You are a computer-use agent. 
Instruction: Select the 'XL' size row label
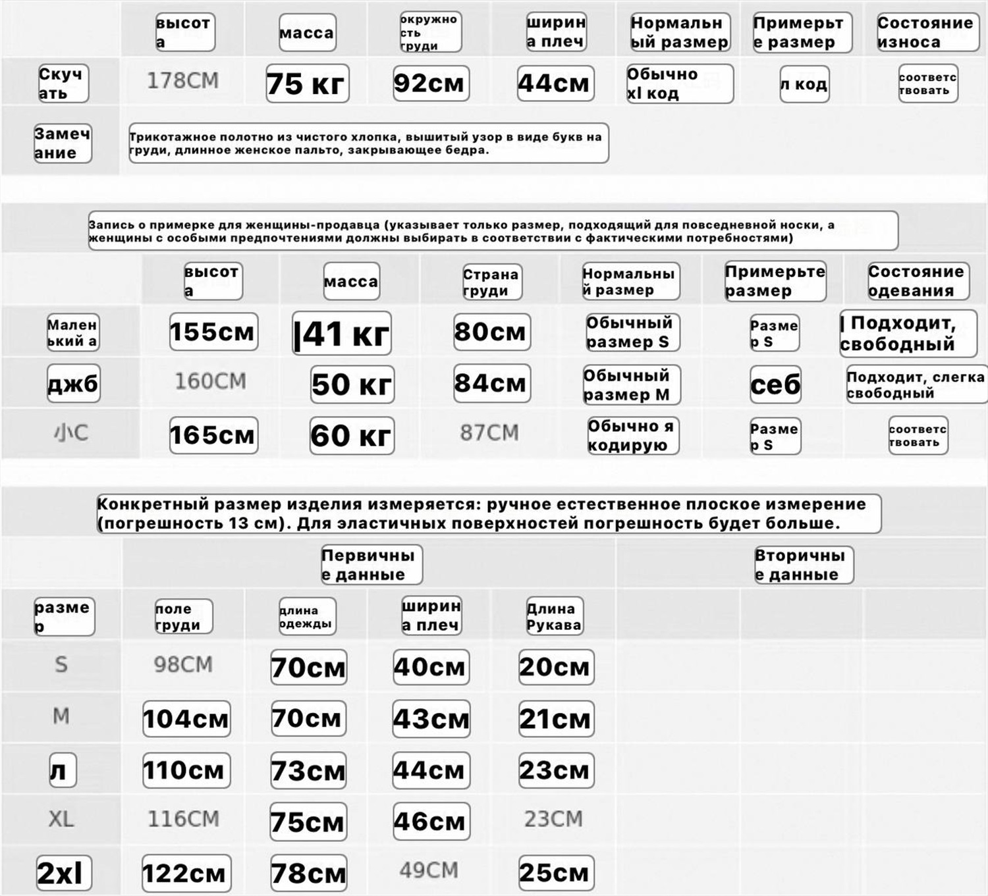[x=61, y=819]
